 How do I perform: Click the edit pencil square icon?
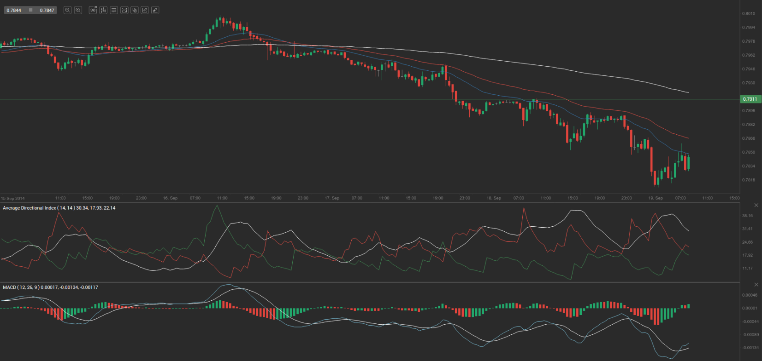coord(145,10)
